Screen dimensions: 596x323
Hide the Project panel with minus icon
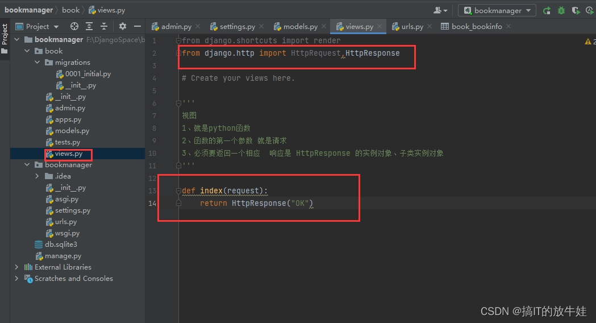coord(137,26)
